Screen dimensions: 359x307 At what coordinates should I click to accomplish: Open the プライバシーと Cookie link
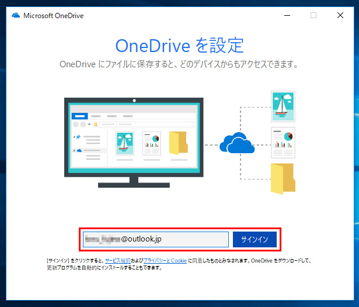click(x=165, y=261)
